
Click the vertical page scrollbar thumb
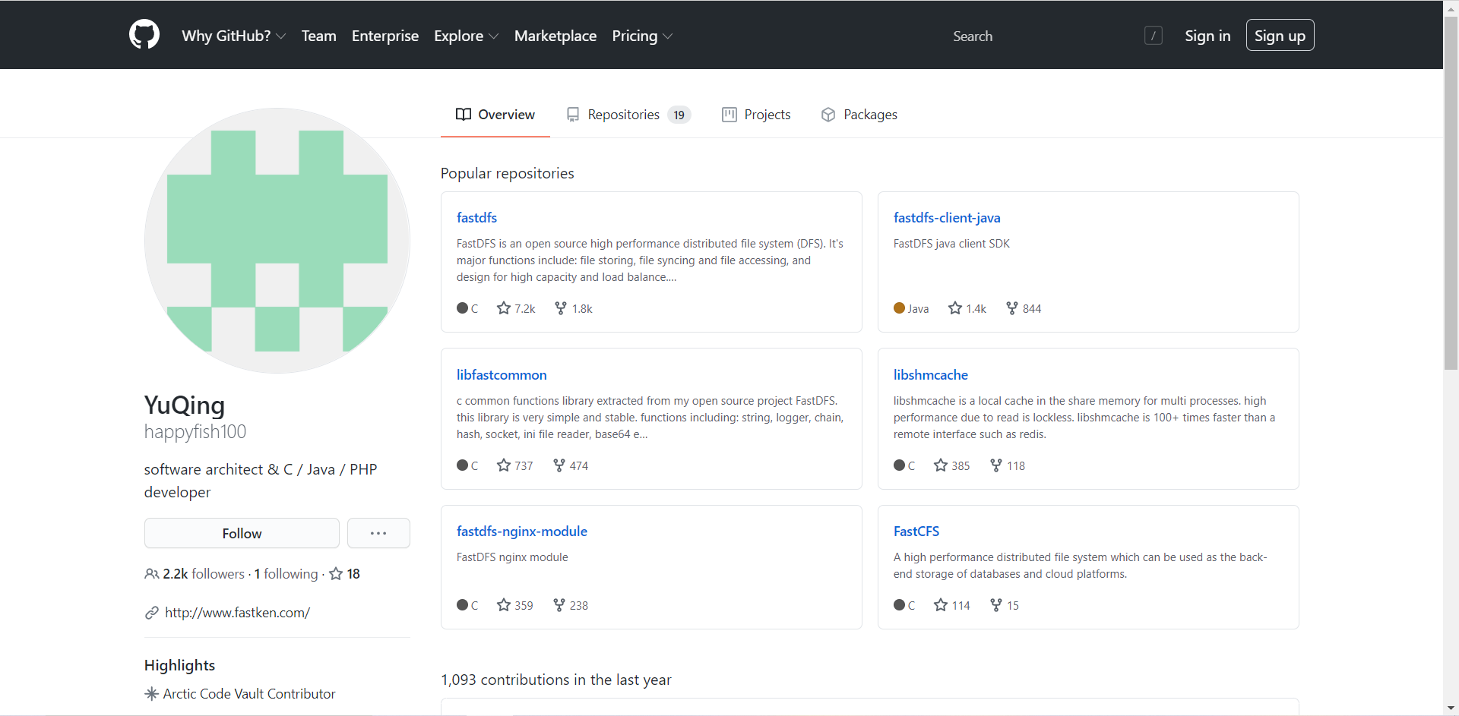click(1451, 194)
